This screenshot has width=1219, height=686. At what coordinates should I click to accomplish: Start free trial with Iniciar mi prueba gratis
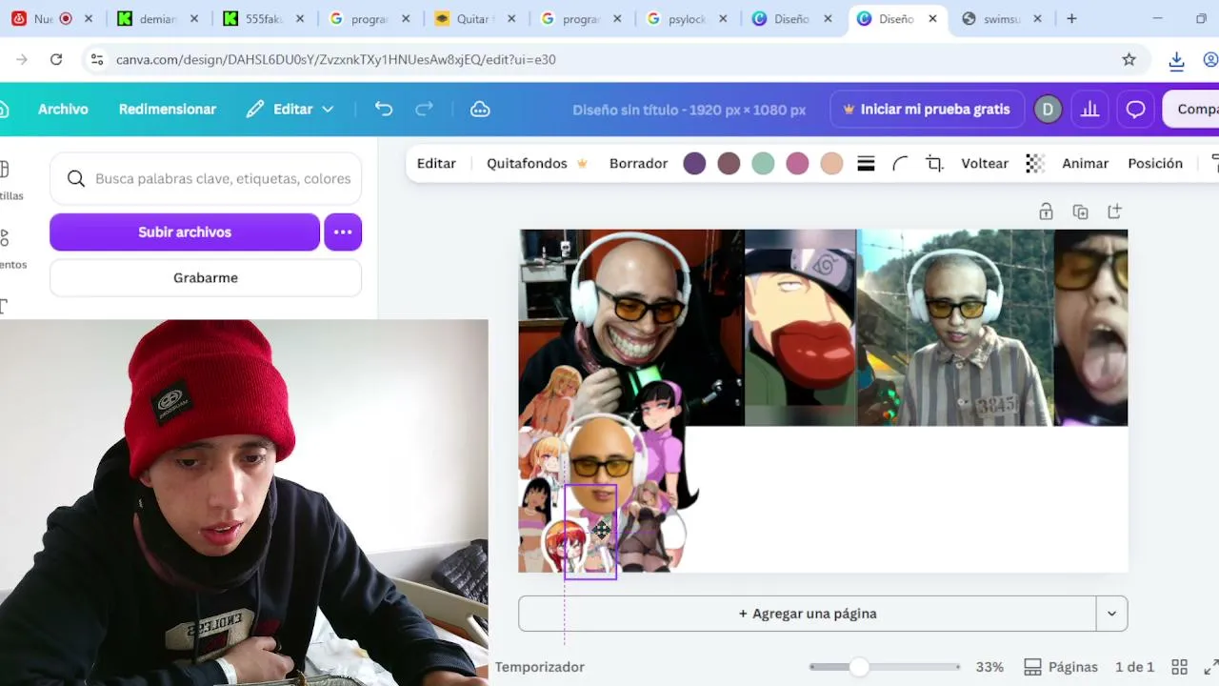926,110
